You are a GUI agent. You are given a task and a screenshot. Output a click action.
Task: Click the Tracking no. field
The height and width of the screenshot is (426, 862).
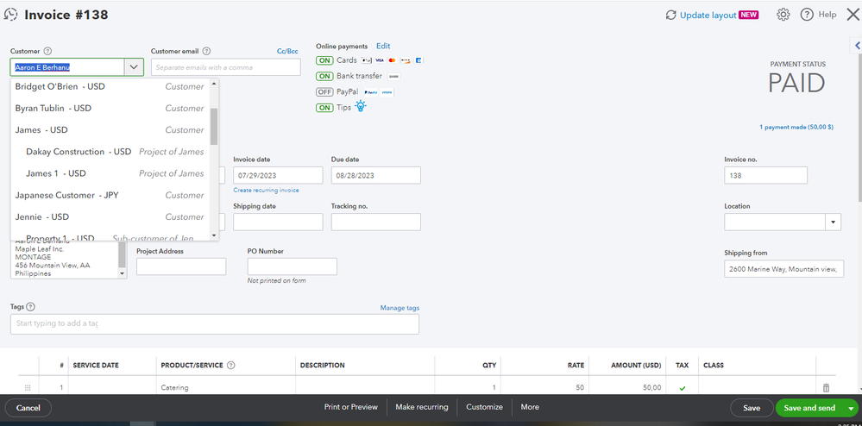(x=375, y=222)
